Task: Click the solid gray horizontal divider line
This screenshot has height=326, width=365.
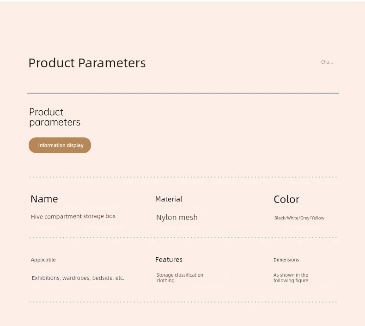Action: pos(183,93)
